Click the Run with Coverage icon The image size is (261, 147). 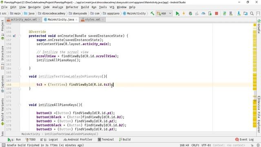pyautogui.click(x=197, y=13)
